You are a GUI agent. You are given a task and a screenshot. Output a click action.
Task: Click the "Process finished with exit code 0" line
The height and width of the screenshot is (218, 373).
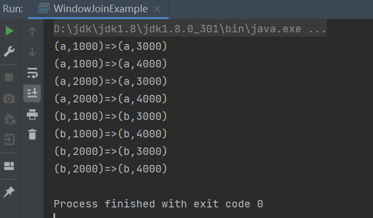click(x=158, y=204)
